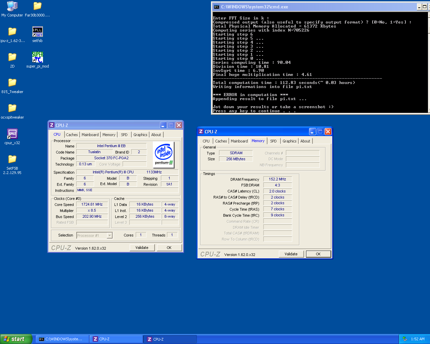The height and width of the screenshot is (344, 430).
Task: Click the FSB:DRAM 4:3 ratio value
Action: (x=277, y=185)
